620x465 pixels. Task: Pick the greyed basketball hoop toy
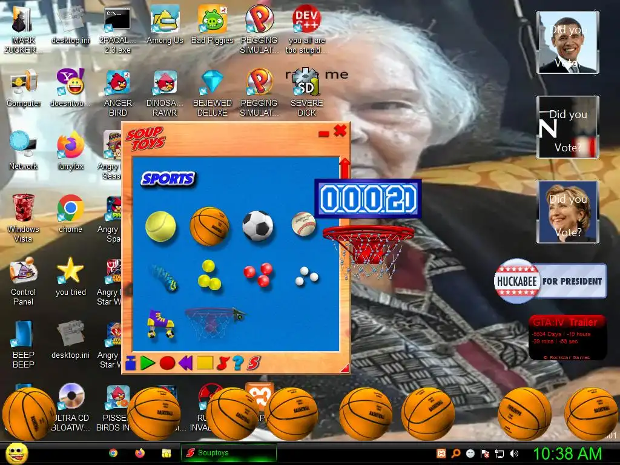tap(215, 322)
